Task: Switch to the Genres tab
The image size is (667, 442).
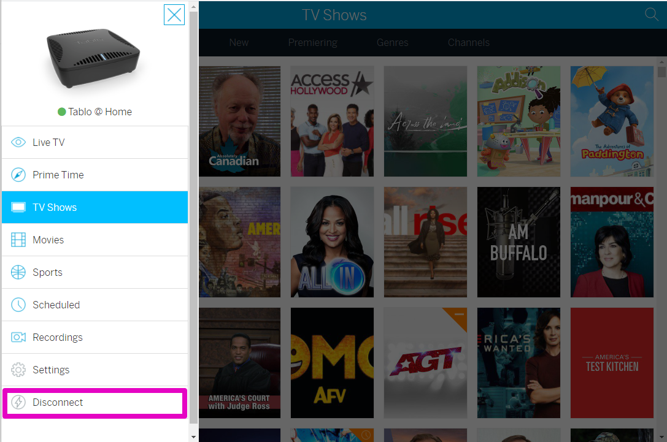Action: coord(392,42)
